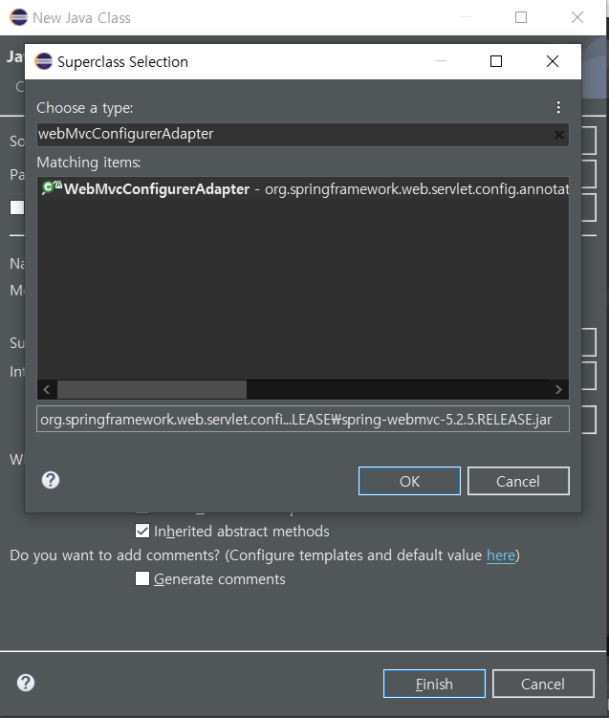Toggle the Inherited abstract methods checkbox

142,532
